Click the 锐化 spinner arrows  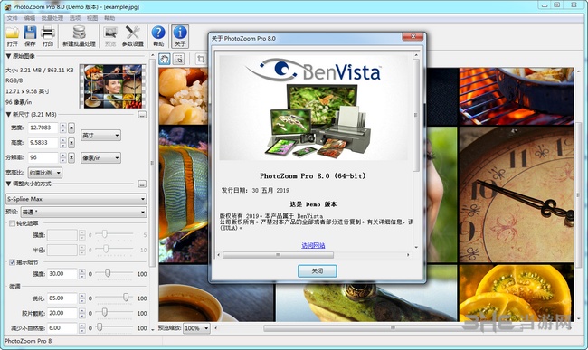click(x=82, y=298)
